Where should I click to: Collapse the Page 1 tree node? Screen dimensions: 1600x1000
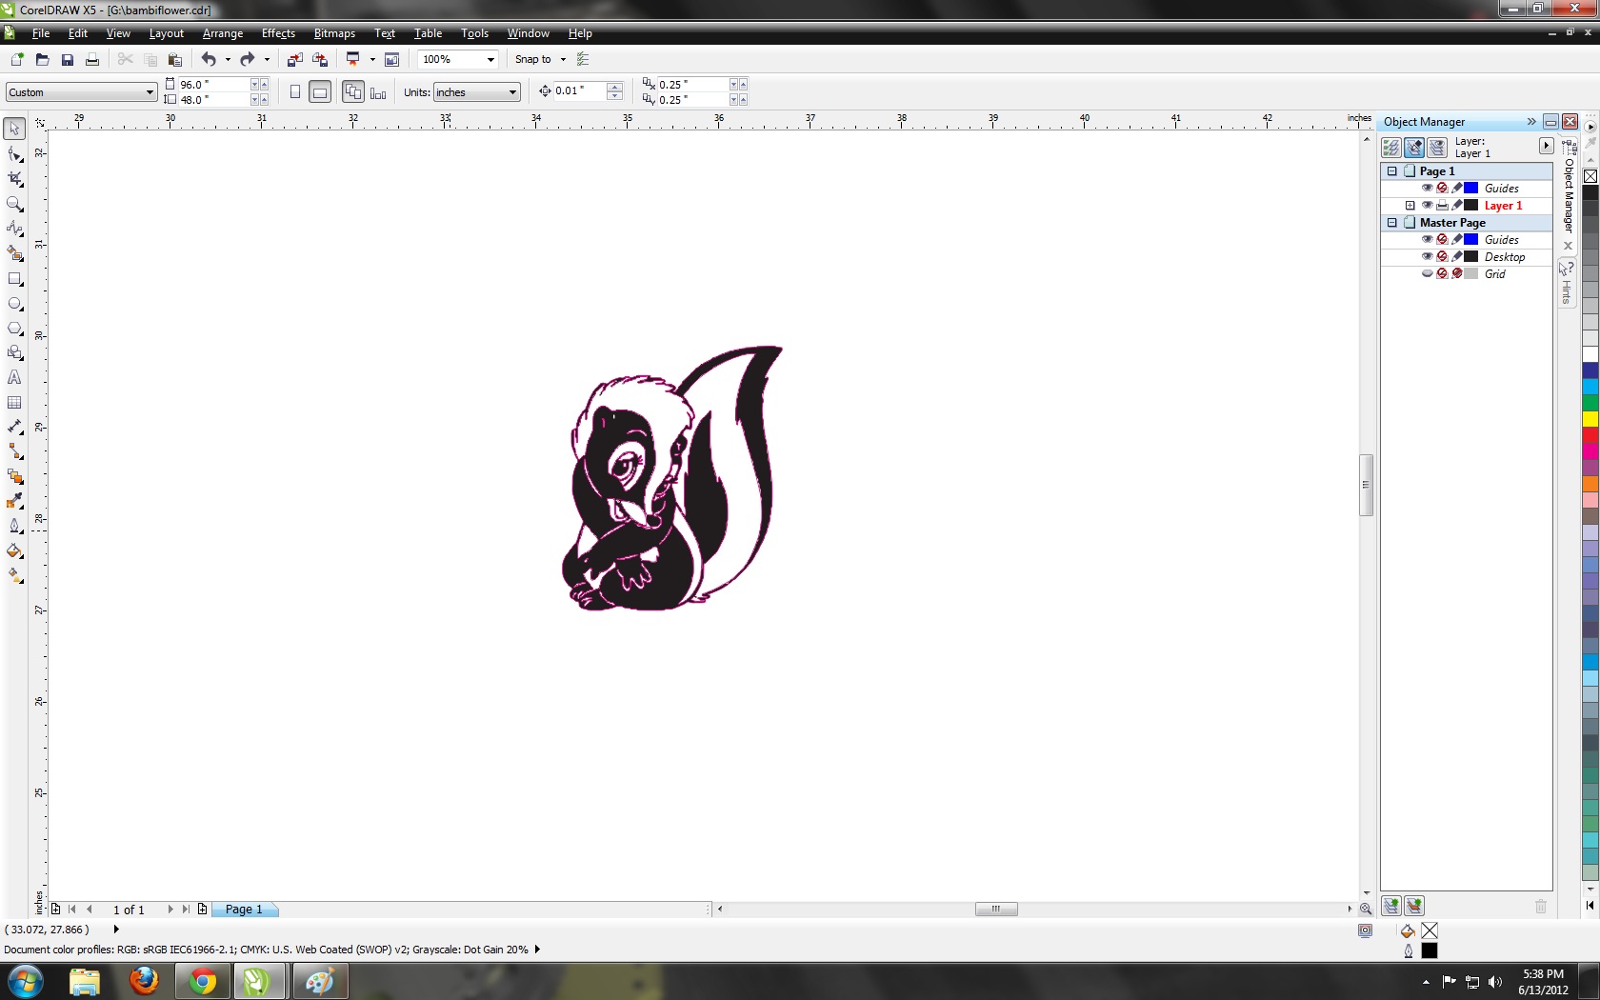pos(1391,171)
